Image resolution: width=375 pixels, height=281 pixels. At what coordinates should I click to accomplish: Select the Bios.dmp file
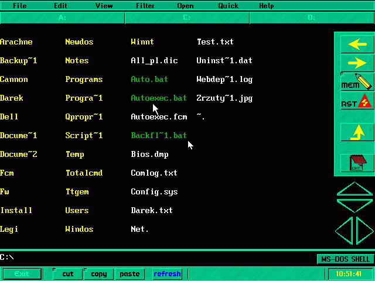point(150,155)
